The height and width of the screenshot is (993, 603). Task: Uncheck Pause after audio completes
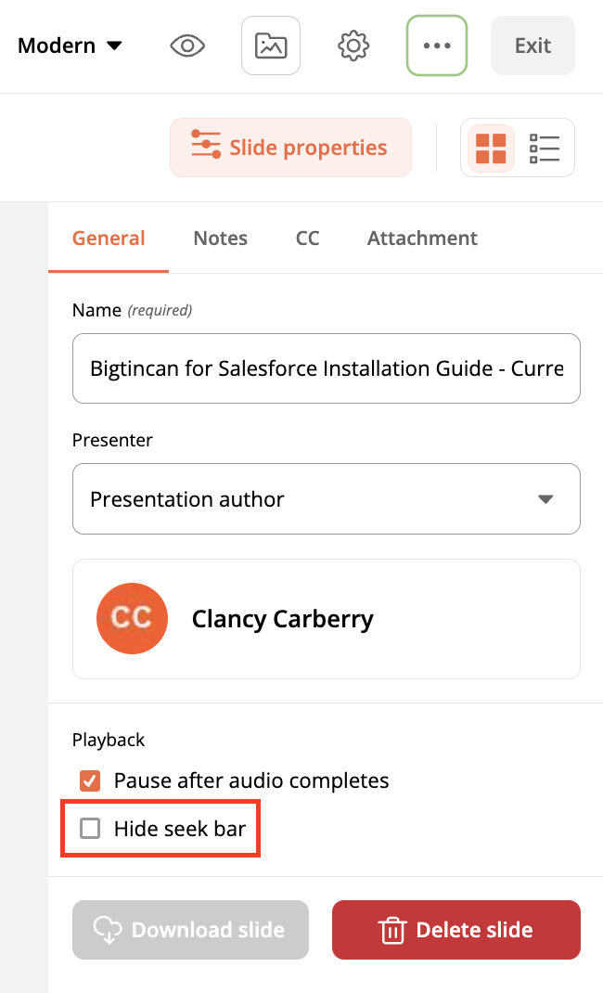(90, 780)
